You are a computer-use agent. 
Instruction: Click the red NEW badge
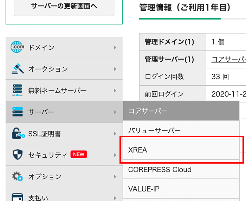tap(78, 154)
